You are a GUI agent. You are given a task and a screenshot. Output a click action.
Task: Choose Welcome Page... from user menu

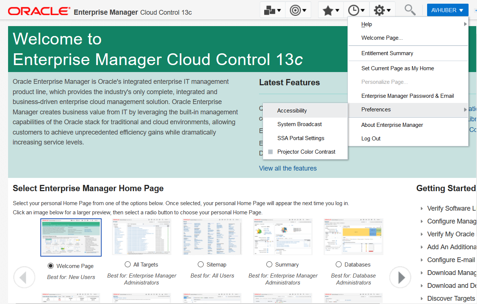point(408,38)
